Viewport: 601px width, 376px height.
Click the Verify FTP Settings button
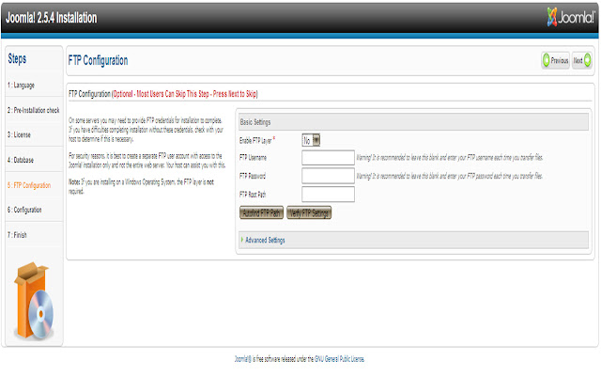pos(309,212)
